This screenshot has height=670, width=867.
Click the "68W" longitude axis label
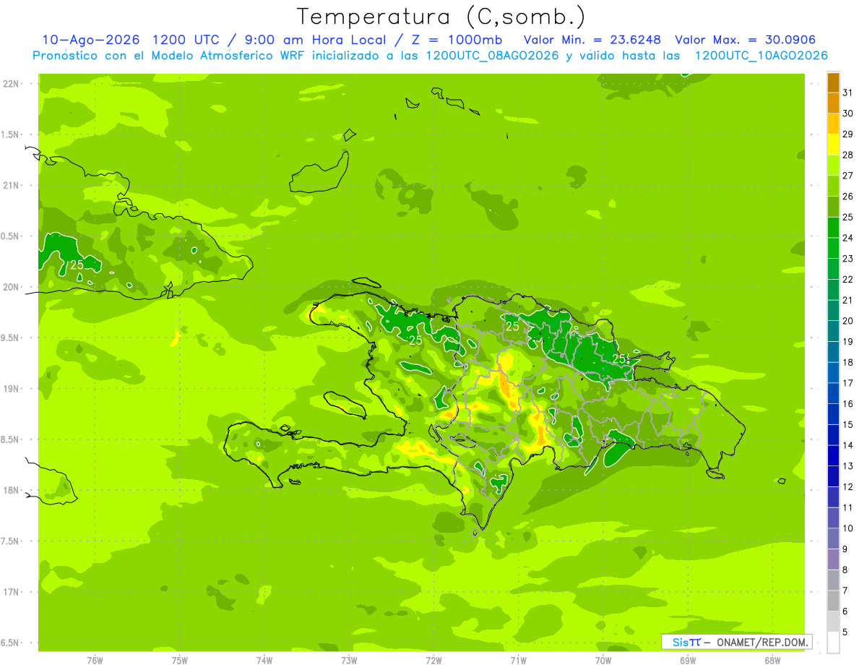tap(772, 660)
